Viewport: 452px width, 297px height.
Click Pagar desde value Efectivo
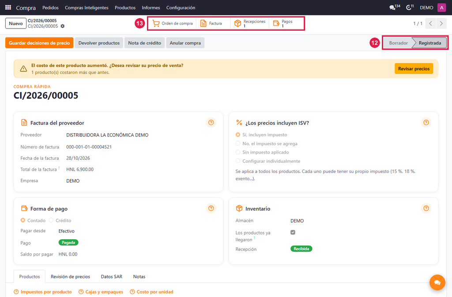(66, 231)
